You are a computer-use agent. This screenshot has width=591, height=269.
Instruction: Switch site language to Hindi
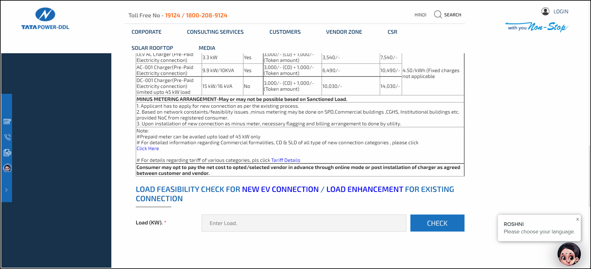point(420,15)
